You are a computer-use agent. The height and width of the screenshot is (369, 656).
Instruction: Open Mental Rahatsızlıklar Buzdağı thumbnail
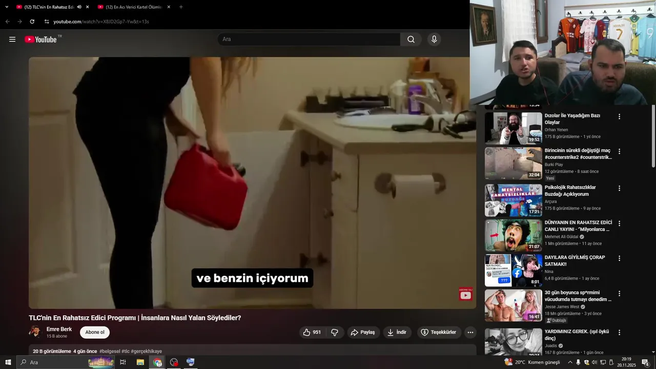[x=513, y=200]
